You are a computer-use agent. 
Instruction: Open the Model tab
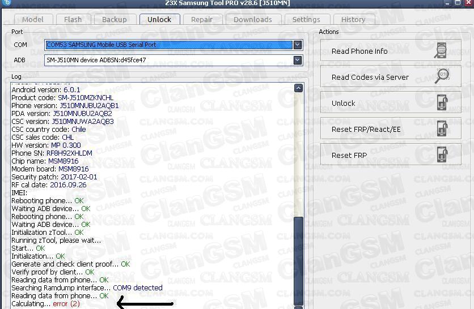coord(33,20)
